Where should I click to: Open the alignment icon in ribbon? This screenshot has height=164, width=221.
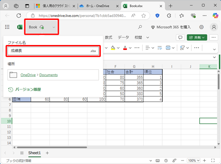(148, 48)
